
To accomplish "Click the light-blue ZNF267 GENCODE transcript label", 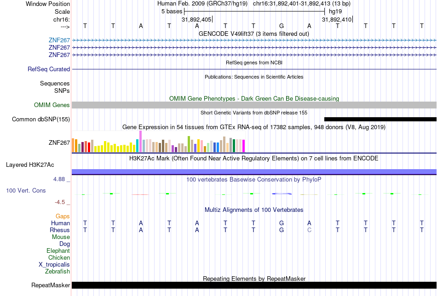I will click(59, 40).
